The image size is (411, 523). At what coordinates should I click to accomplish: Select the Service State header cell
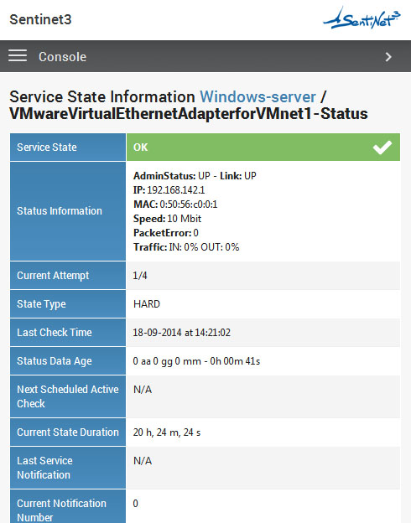point(68,148)
